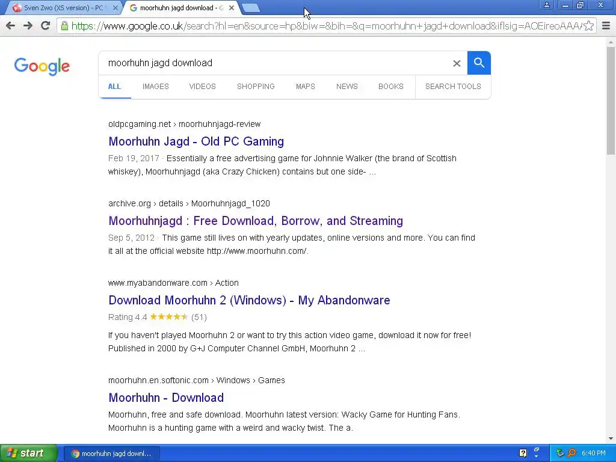616x462 pixels.
Task: Click the moorhuhn.en.softonic.com breadcrumb
Action: (197, 380)
